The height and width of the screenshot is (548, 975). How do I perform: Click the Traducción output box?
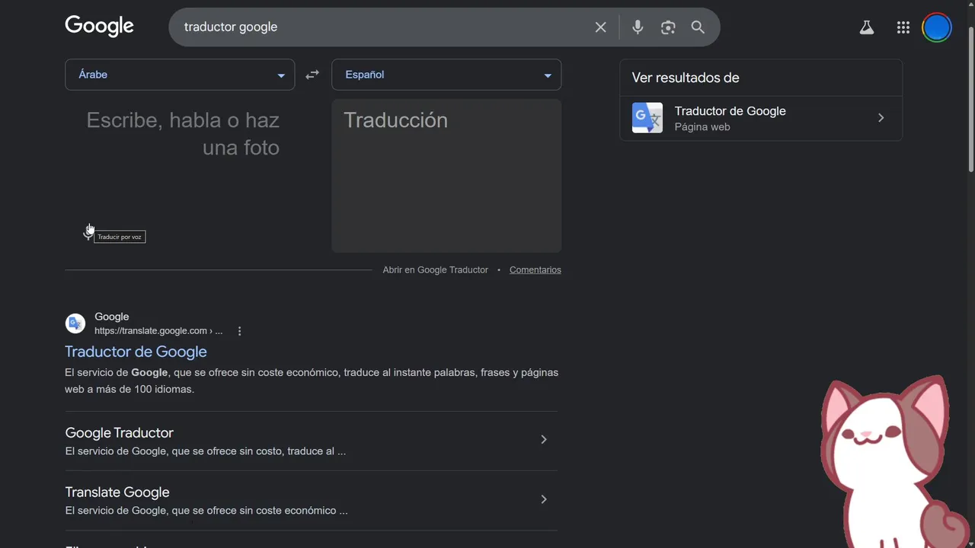tap(446, 175)
